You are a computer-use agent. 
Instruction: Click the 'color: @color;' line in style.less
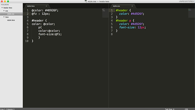(43, 24)
